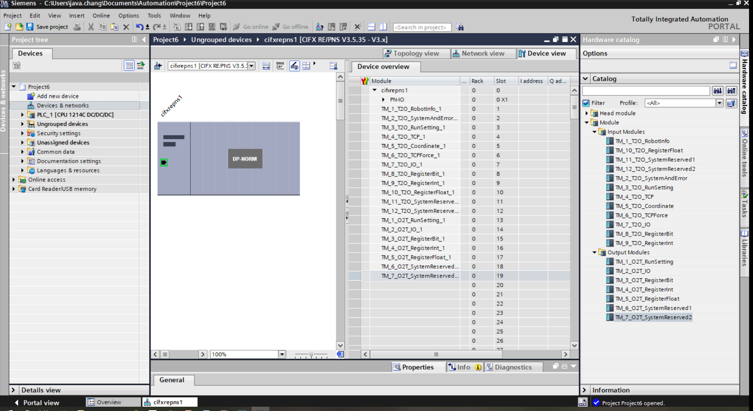Viewport: 753px width, 411px height.
Task: Expand the Ungrouped devices tree node
Action: click(22, 124)
